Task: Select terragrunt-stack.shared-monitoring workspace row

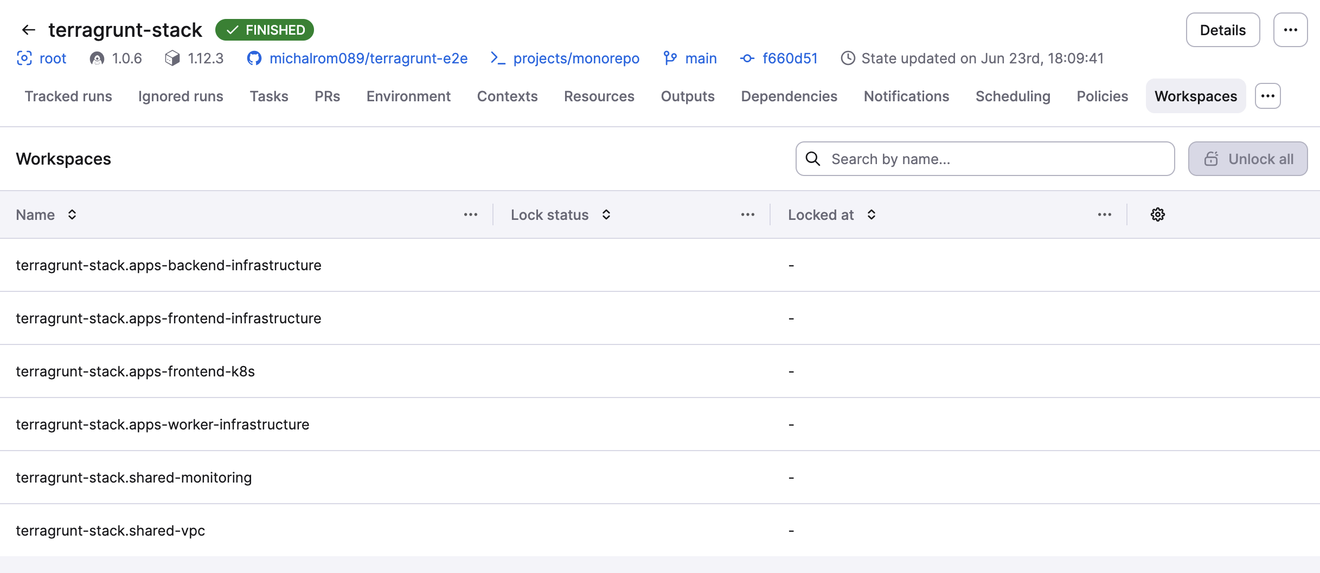Action: [660, 478]
